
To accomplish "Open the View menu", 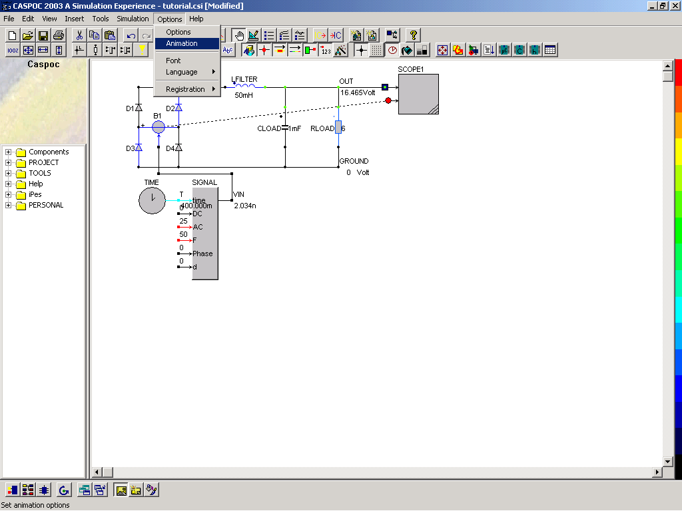I will [x=49, y=19].
